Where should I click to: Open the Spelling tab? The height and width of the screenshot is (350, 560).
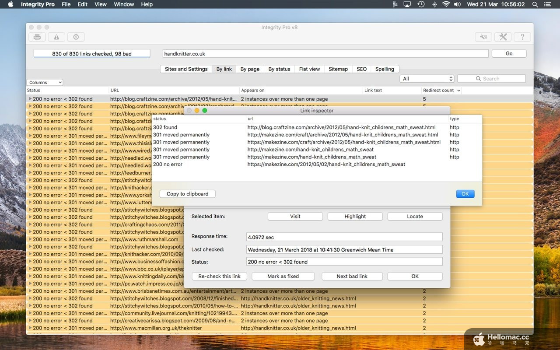(x=385, y=69)
